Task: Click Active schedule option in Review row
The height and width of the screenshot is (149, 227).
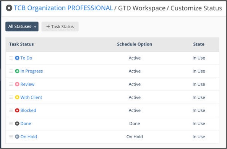Action: pyautogui.click(x=135, y=84)
